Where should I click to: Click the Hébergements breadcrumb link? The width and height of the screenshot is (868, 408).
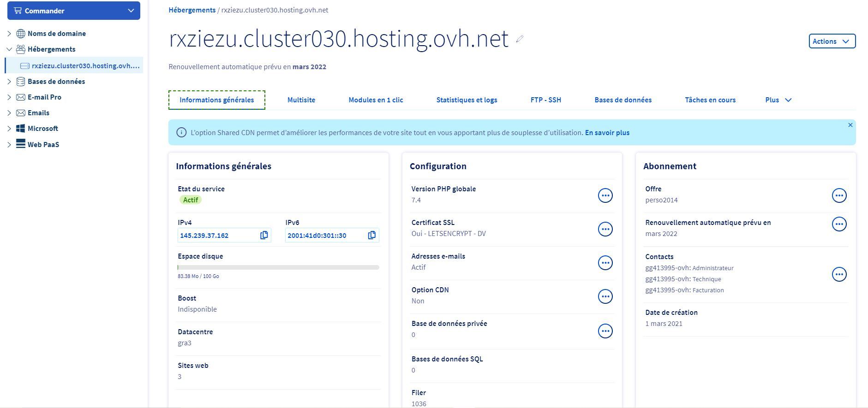tap(192, 10)
